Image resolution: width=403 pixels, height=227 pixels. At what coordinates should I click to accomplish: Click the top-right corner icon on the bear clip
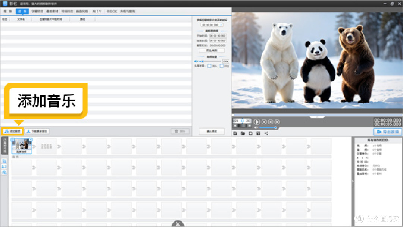(31, 139)
